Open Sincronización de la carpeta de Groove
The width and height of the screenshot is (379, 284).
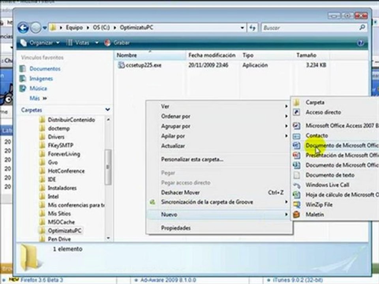[x=219, y=202]
